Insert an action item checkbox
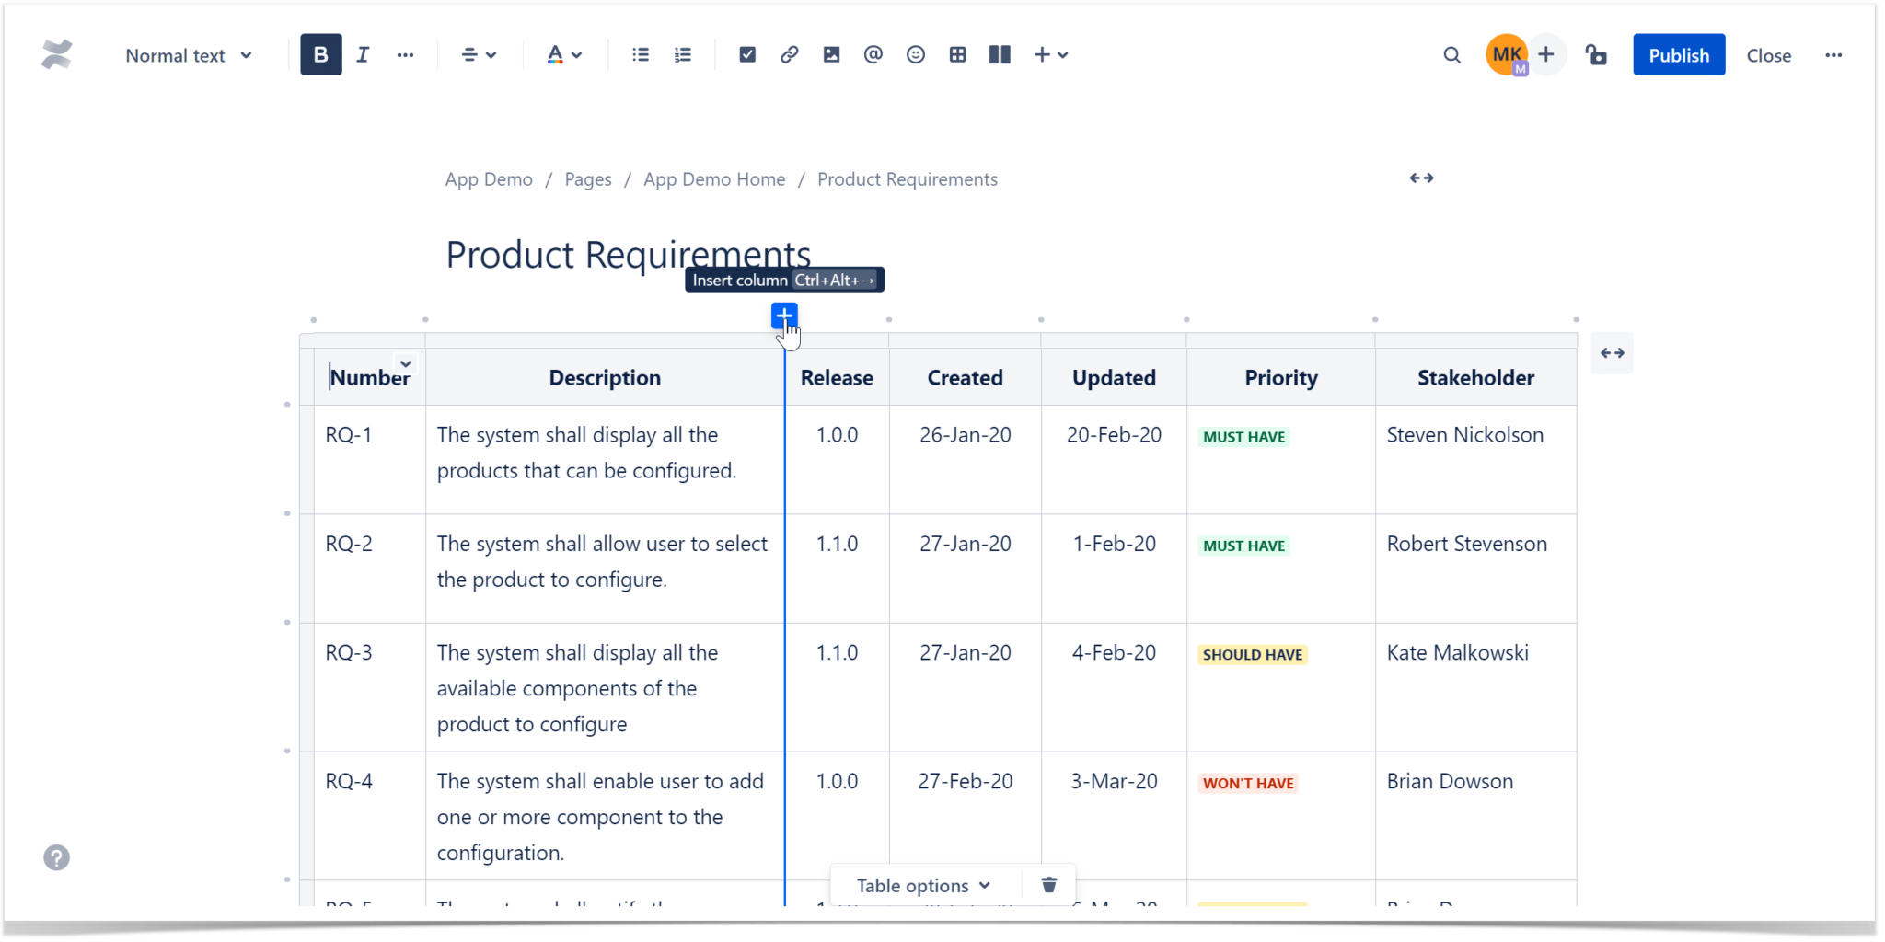The image size is (1885, 942). 746,54
